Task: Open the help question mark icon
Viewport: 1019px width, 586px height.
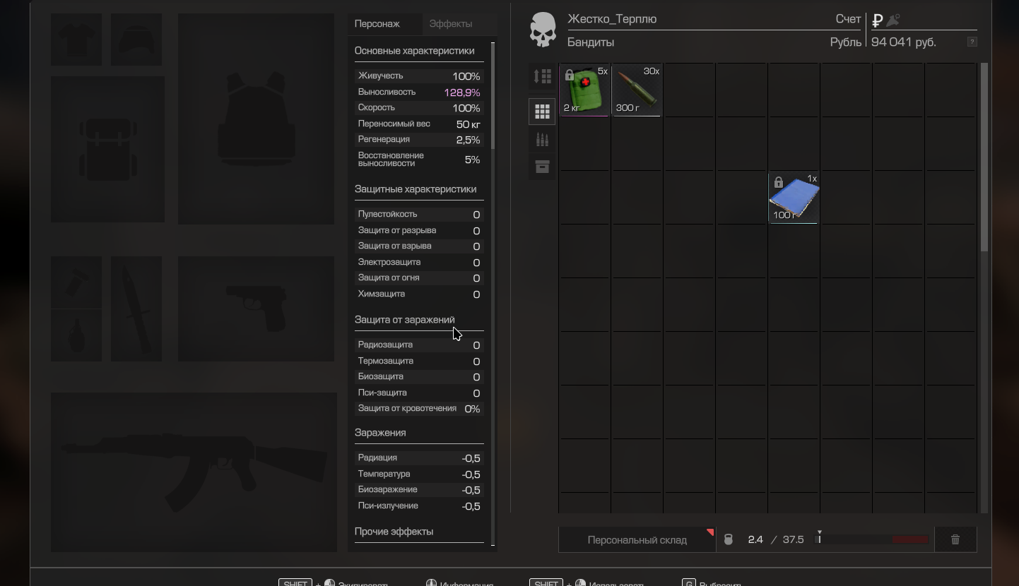Action: (972, 42)
